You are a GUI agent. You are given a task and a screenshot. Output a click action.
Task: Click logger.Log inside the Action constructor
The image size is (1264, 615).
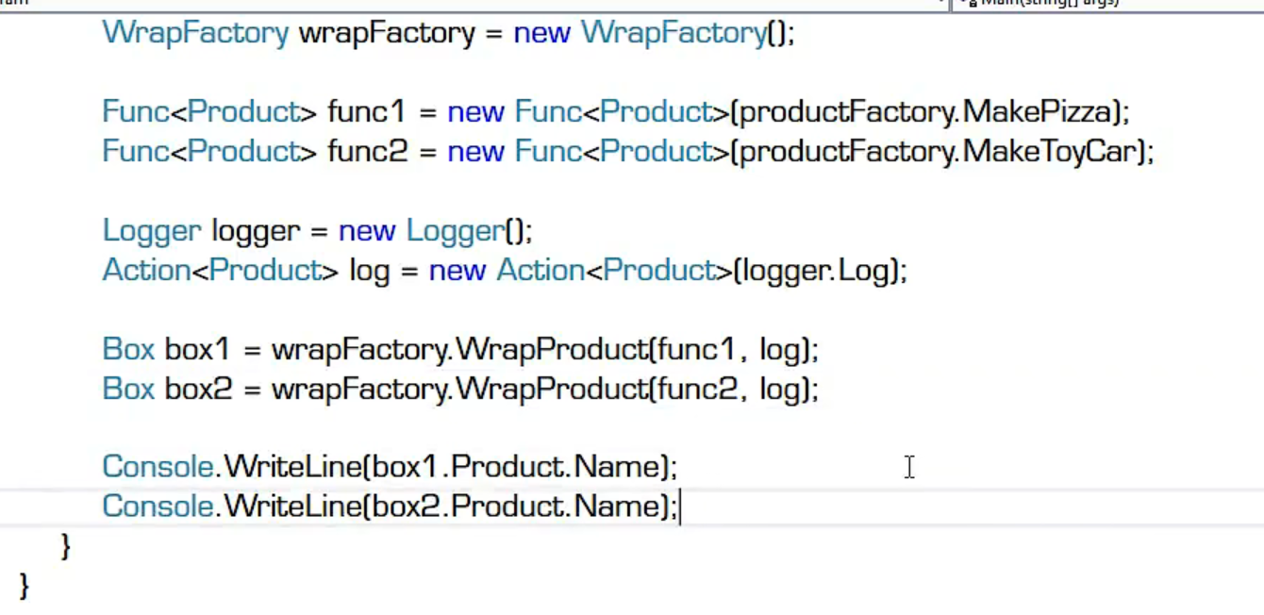click(x=815, y=272)
